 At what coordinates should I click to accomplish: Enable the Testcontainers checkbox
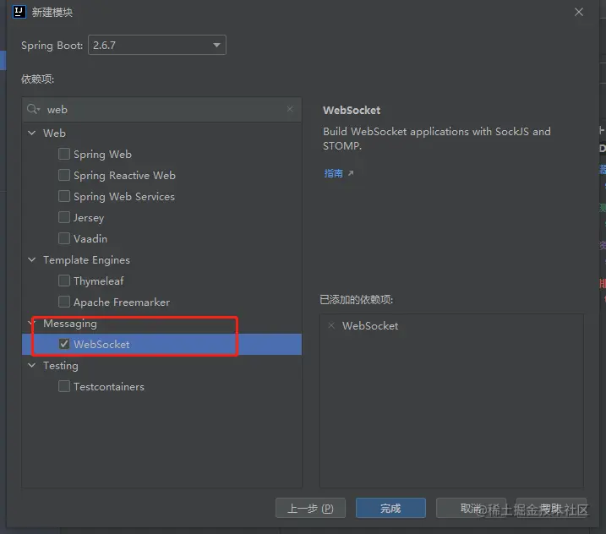64,386
